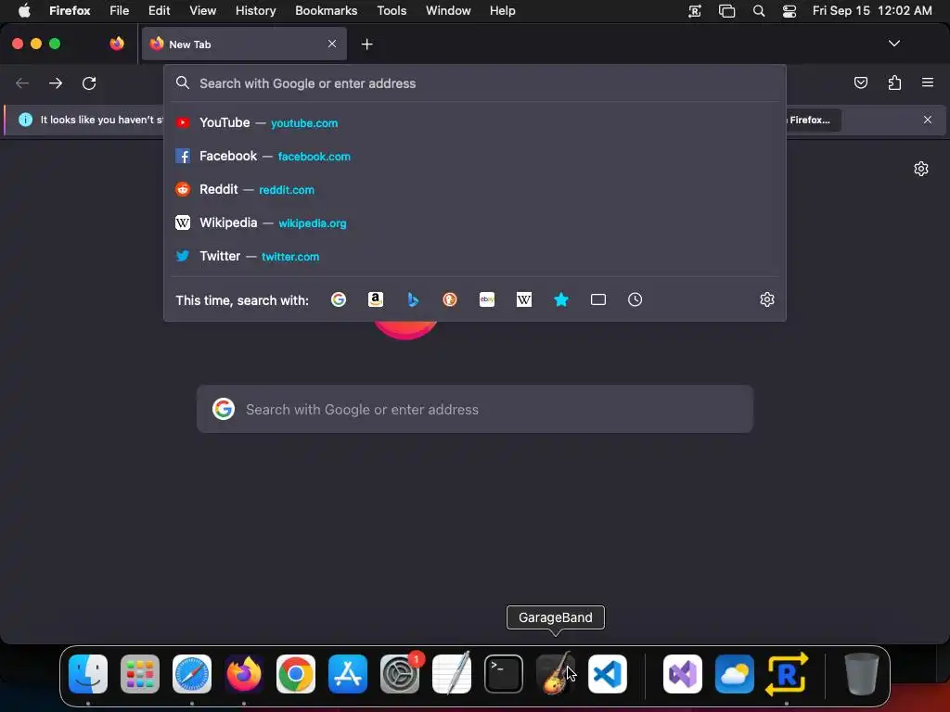Open the Tools menu
950x712 pixels.
click(392, 11)
